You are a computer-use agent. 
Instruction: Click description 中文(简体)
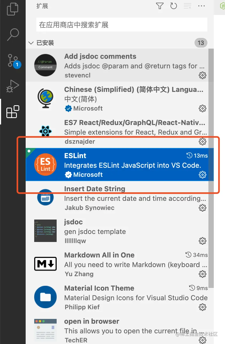[x=80, y=99]
